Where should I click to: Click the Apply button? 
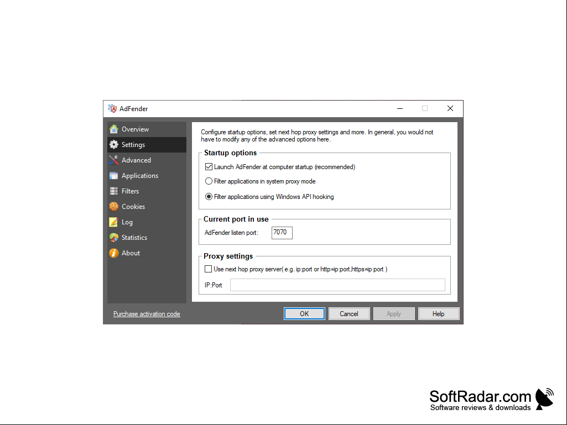point(394,314)
